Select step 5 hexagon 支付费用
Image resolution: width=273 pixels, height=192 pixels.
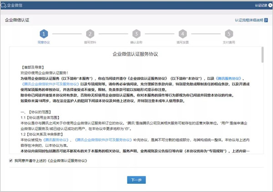(229, 34)
